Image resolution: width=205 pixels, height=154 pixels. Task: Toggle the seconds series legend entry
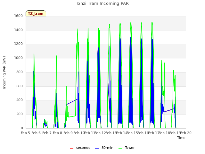pos(80,148)
